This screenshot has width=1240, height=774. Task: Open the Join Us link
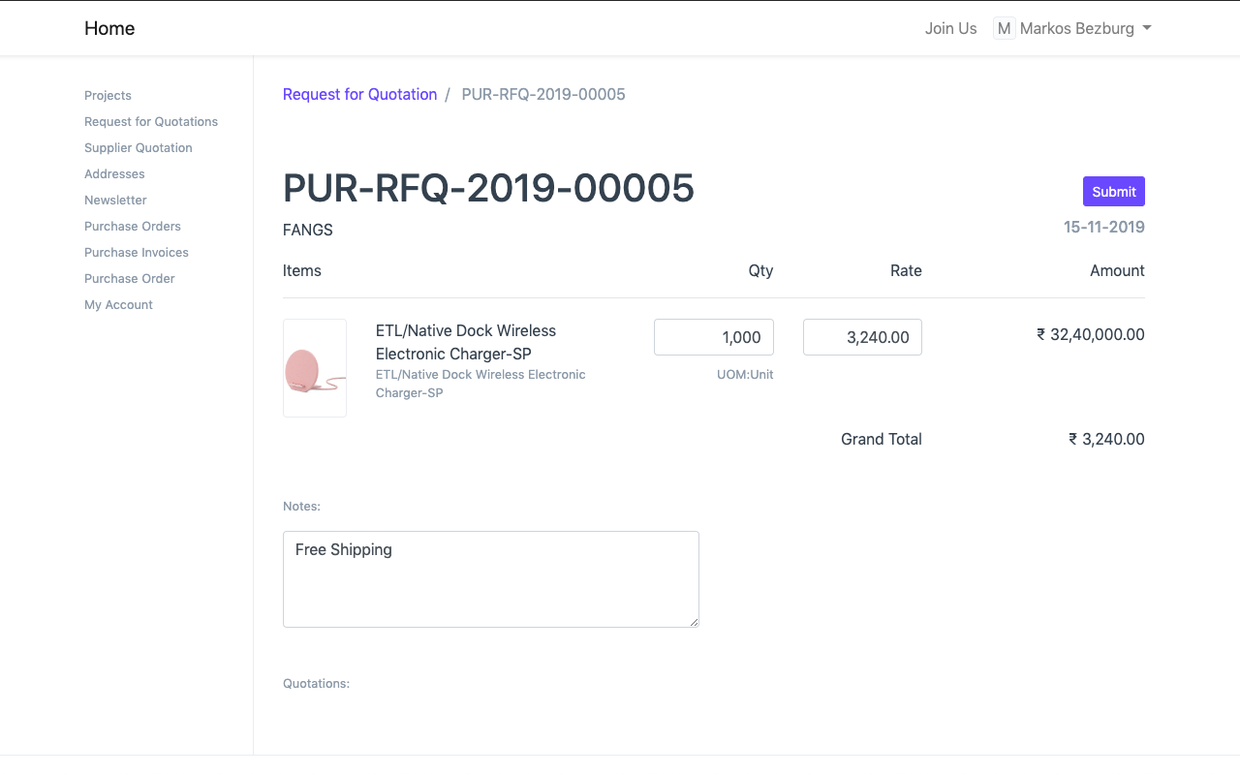tap(950, 28)
